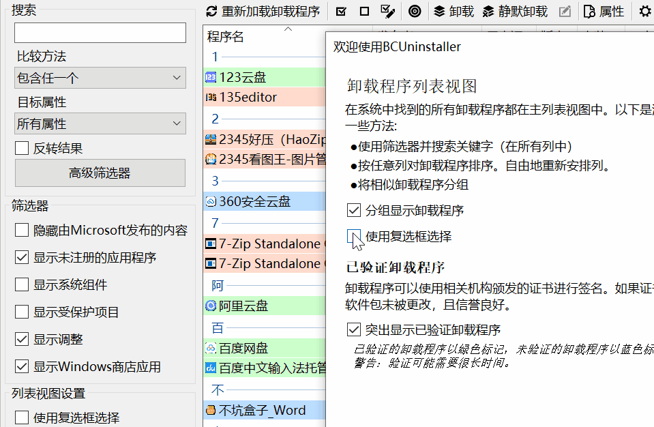
Task: Focus the 搜索 search input box
Action: pos(100,33)
